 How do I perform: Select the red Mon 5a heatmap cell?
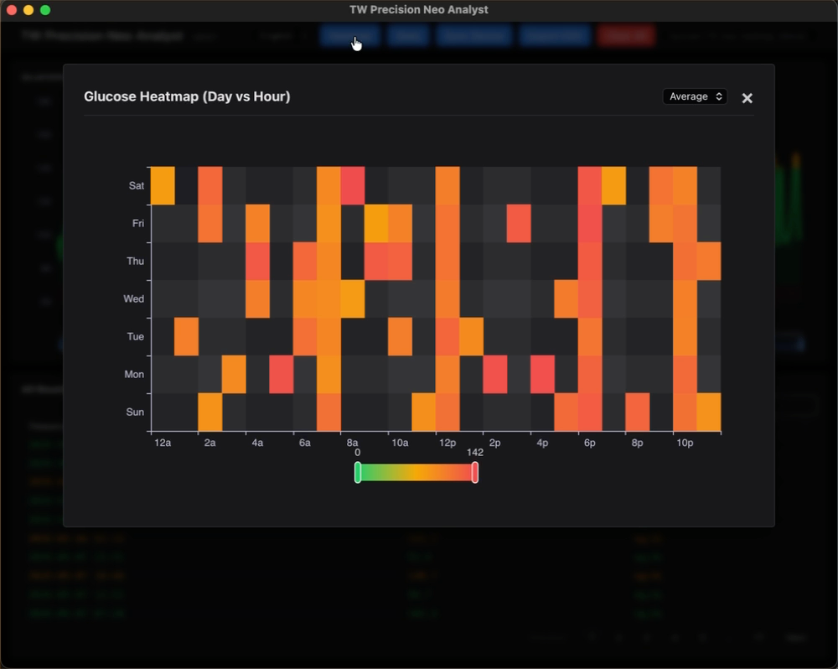[x=281, y=375]
